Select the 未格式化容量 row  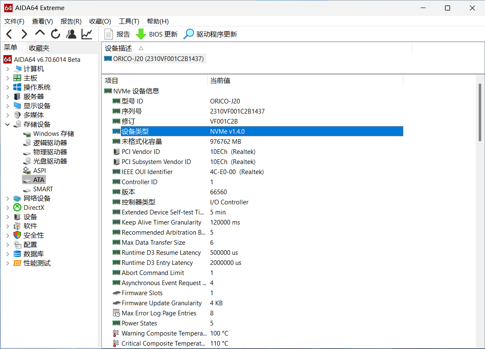(x=257, y=141)
